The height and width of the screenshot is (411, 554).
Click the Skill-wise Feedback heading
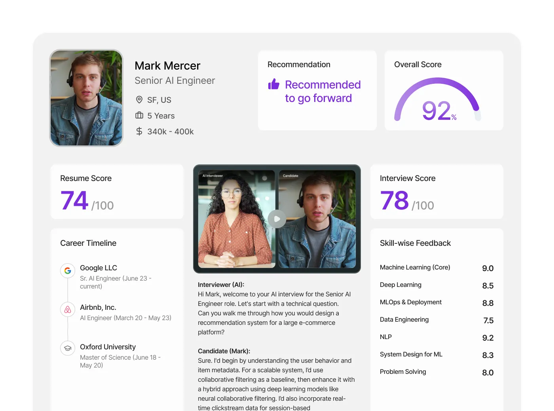coord(415,243)
